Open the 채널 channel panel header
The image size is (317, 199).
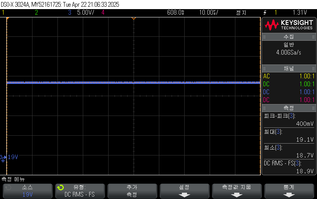tap(289, 68)
